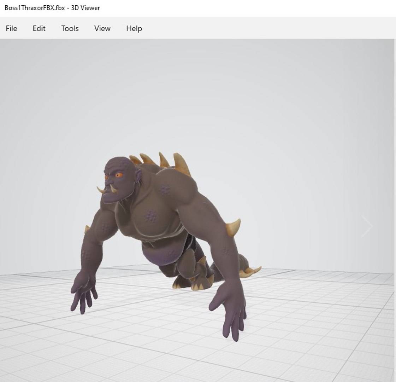Open the File menu

point(11,28)
